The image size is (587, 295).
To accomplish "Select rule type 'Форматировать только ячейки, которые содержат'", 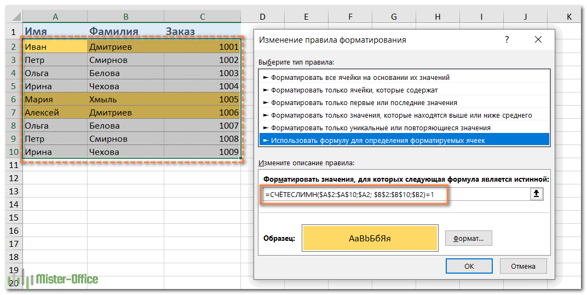I will tap(354, 90).
